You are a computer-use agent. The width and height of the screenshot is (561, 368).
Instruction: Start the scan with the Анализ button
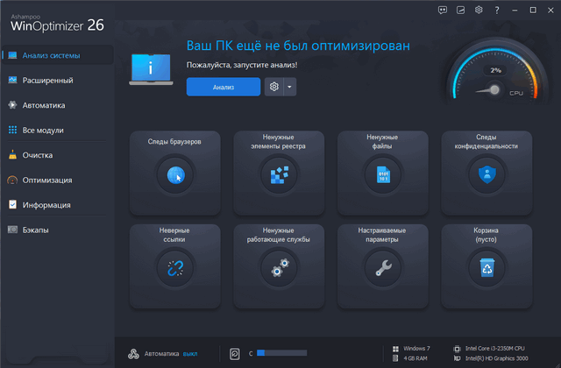coord(223,87)
